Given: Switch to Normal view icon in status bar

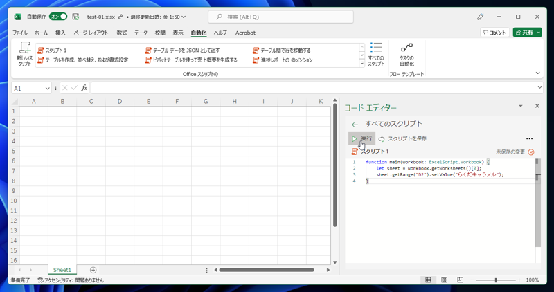Looking at the screenshot, I should (x=428, y=280).
